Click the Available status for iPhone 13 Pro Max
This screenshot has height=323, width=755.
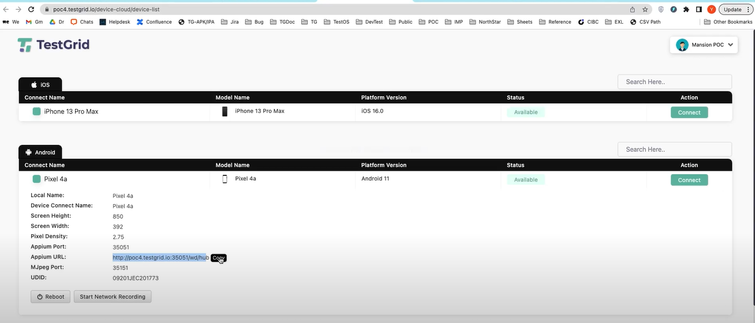(x=526, y=112)
